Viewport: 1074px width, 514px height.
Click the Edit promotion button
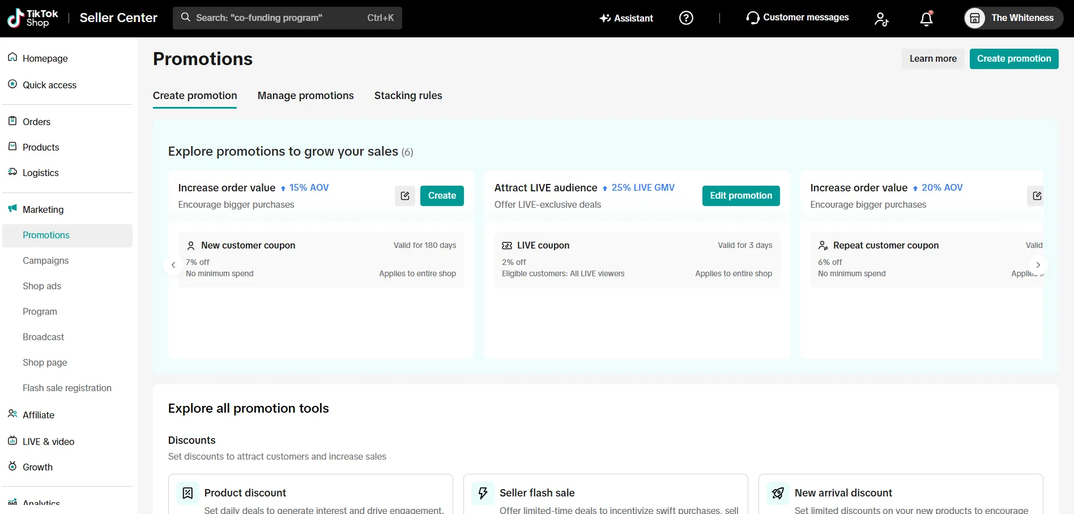tap(741, 196)
